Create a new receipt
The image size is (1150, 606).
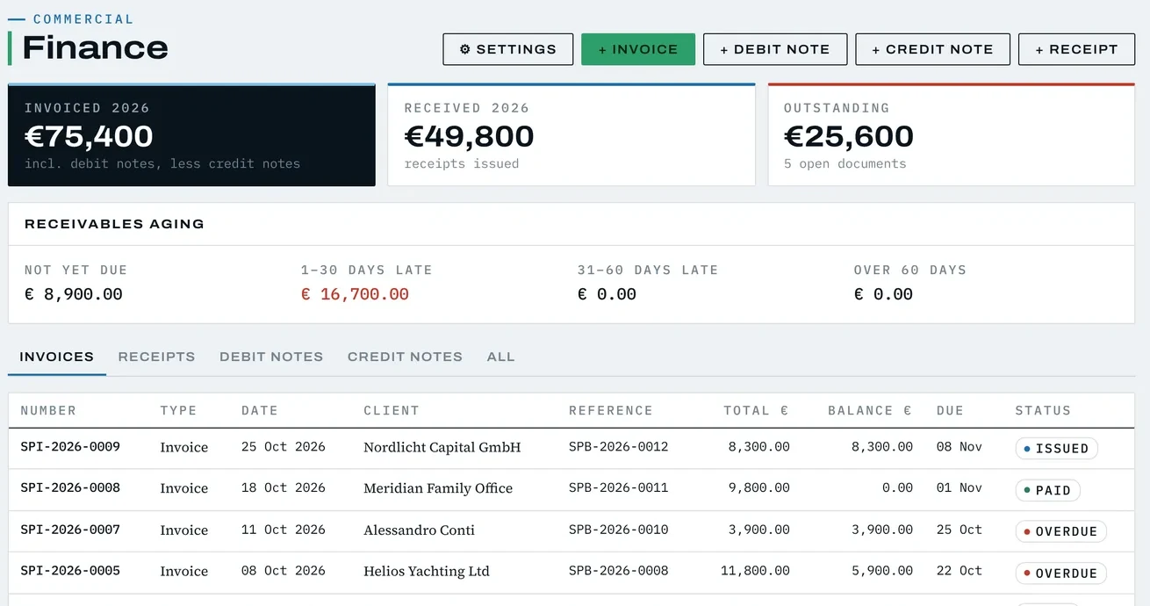[x=1077, y=49]
